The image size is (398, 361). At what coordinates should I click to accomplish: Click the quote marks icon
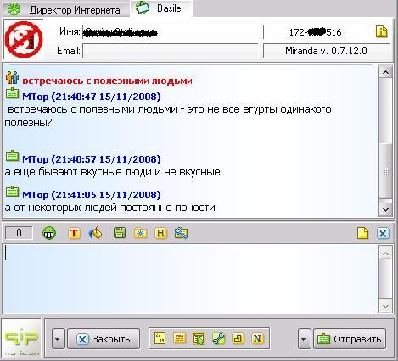coord(160,338)
